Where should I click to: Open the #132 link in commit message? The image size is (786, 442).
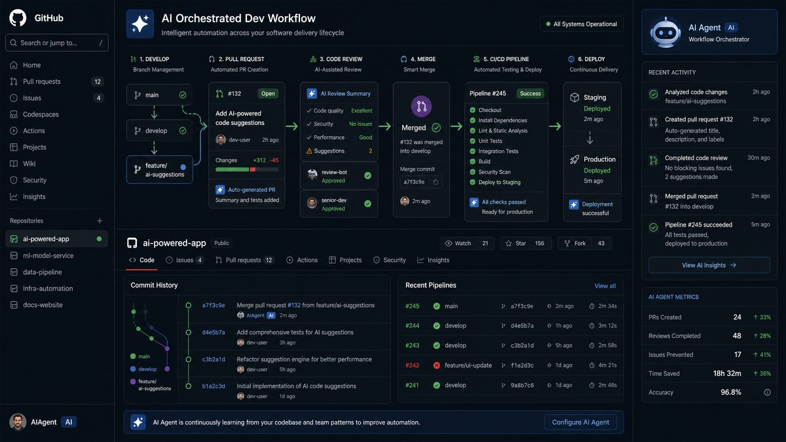[x=294, y=305]
